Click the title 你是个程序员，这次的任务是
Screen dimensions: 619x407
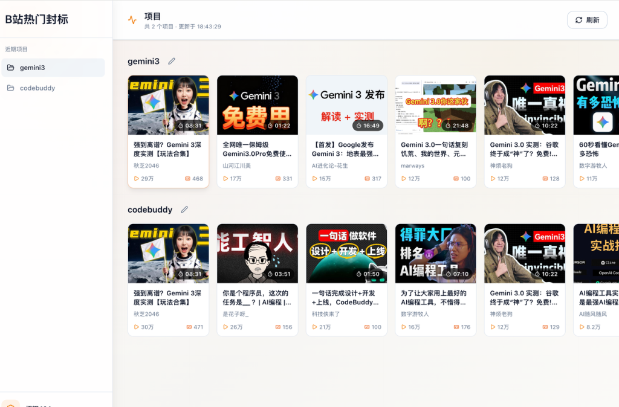click(257, 297)
